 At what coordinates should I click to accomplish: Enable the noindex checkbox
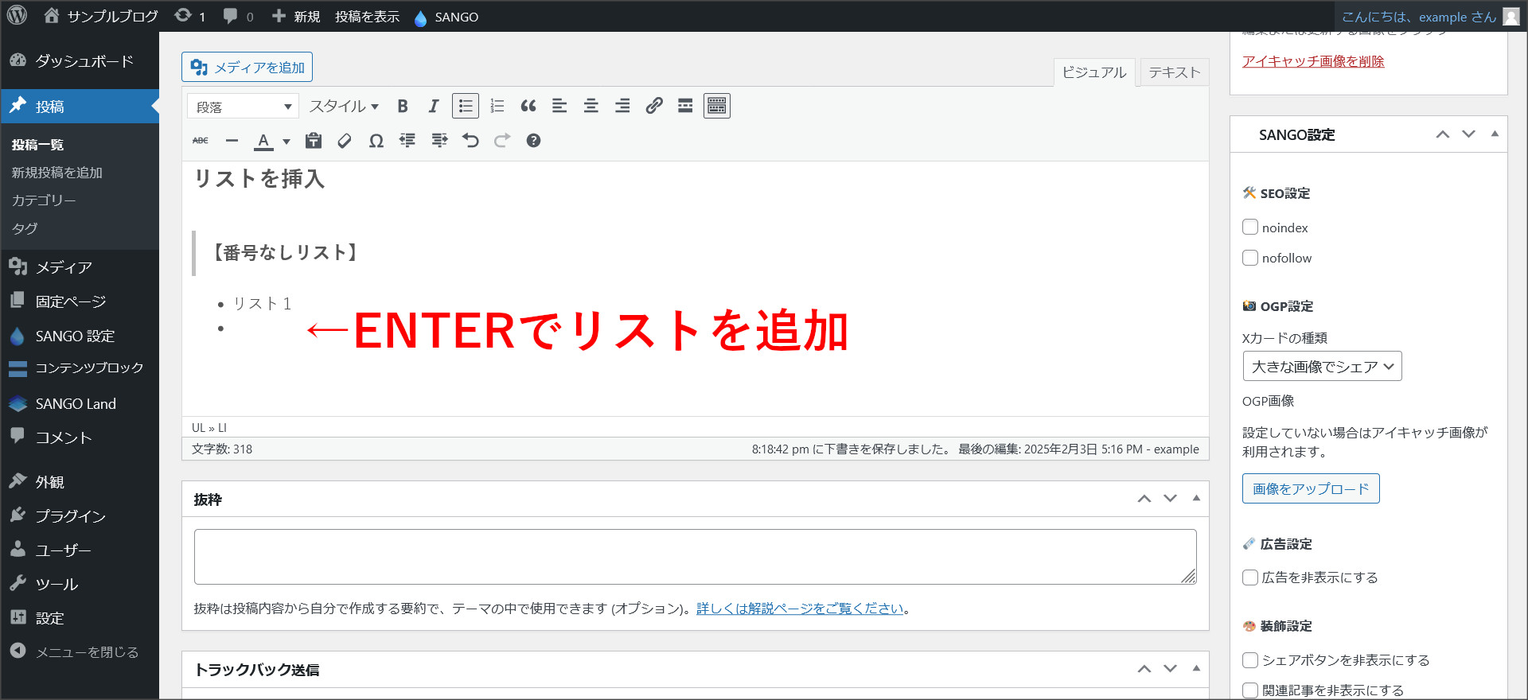[1250, 227]
